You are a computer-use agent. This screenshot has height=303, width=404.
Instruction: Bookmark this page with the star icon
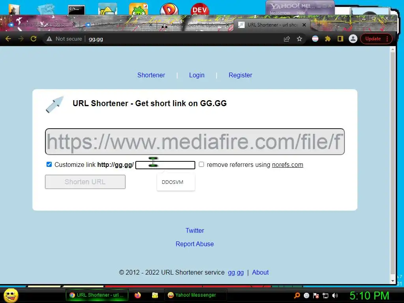[299, 39]
